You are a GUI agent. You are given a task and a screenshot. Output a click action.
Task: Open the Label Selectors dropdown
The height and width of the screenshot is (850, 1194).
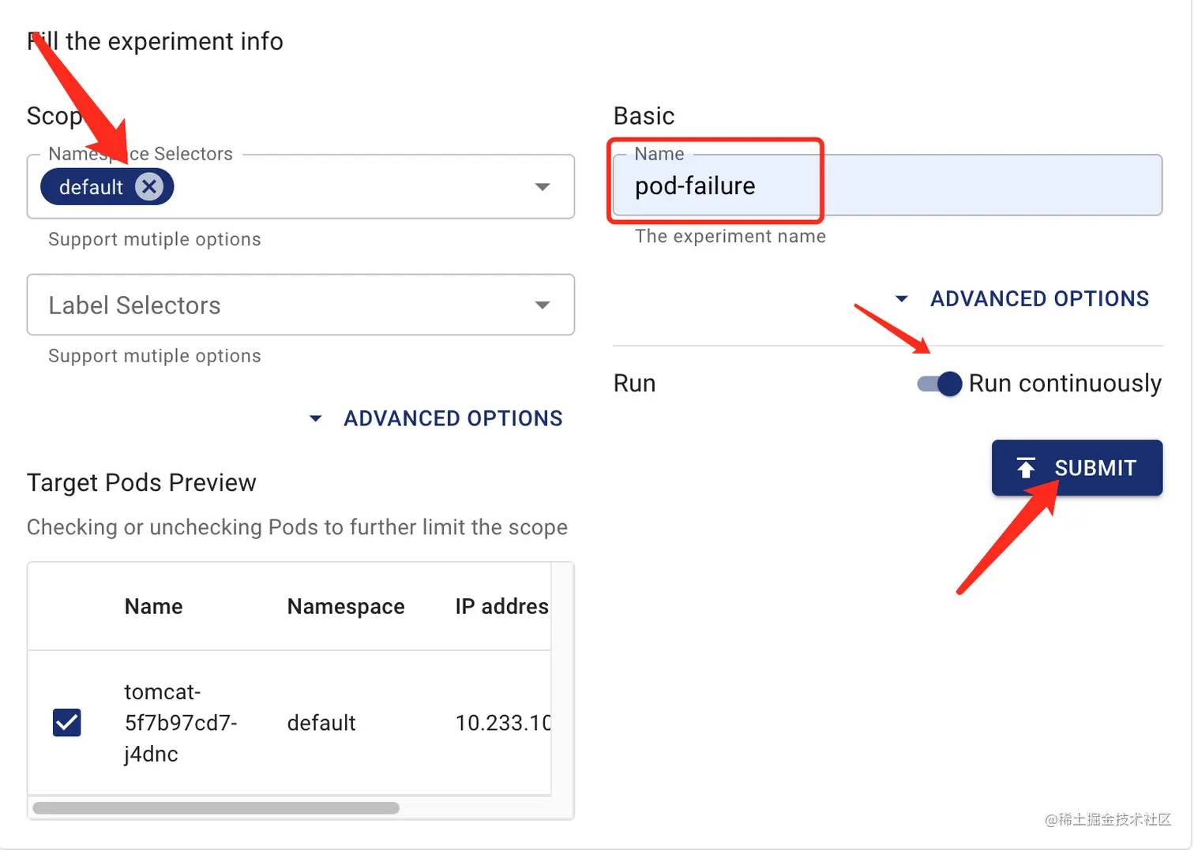pyautogui.click(x=300, y=305)
